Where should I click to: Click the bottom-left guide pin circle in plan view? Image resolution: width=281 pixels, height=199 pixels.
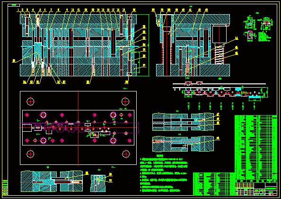coord(30,154)
